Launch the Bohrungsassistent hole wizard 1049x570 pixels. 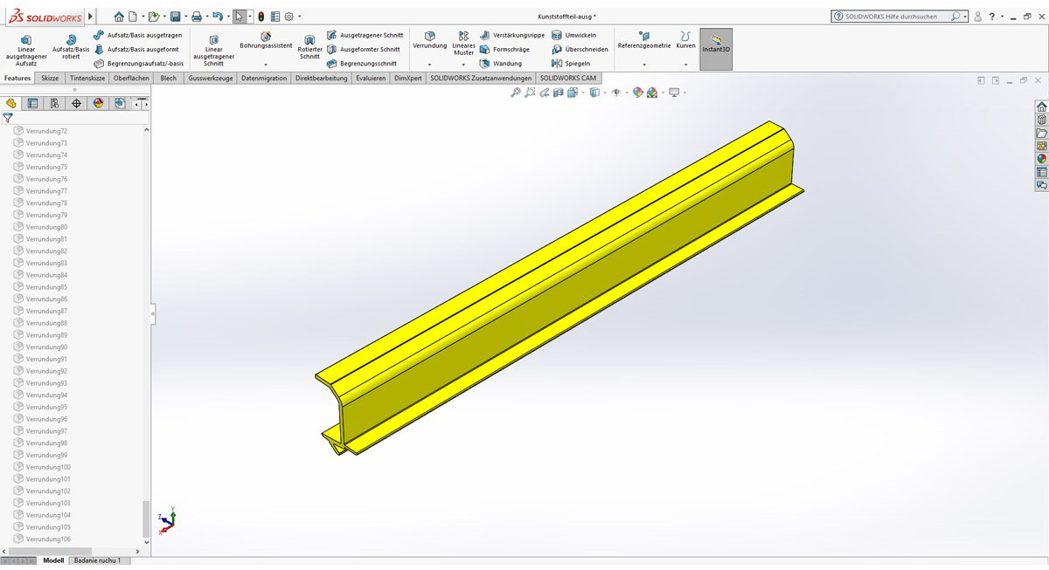coord(266,40)
